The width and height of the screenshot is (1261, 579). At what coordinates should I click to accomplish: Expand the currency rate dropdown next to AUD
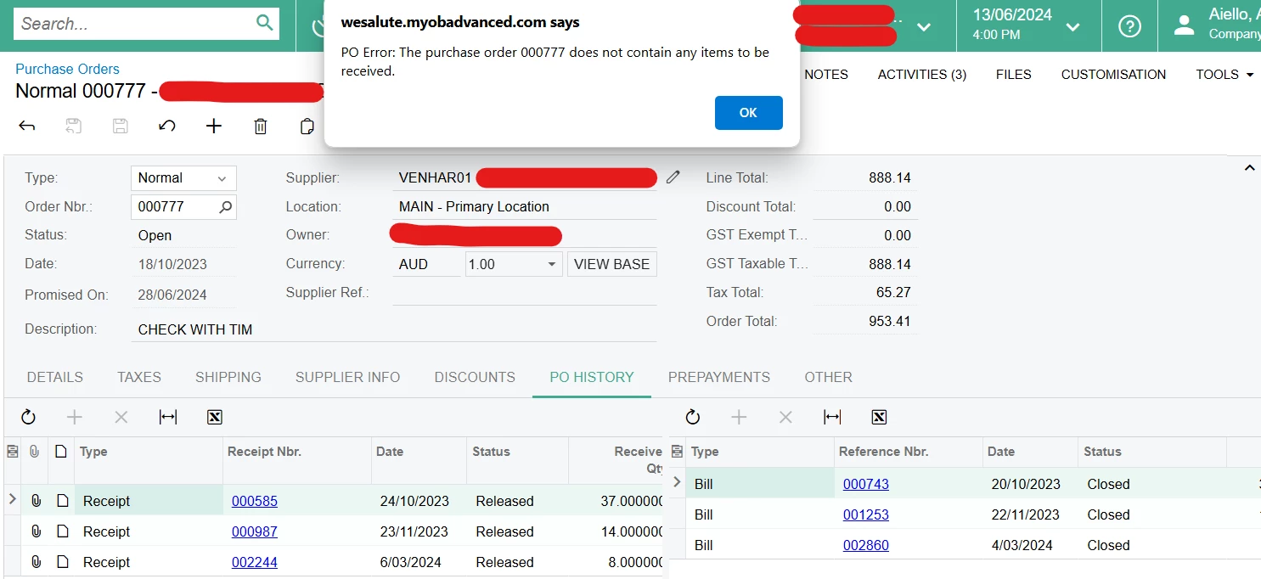pyautogui.click(x=553, y=264)
